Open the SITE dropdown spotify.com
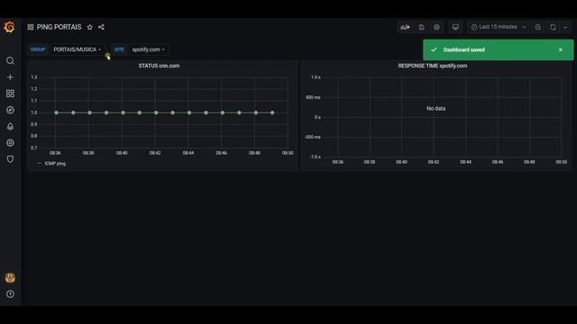Image resolution: width=577 pixels, height=324 pixels. pyautogui.click(x=148, y=49)
